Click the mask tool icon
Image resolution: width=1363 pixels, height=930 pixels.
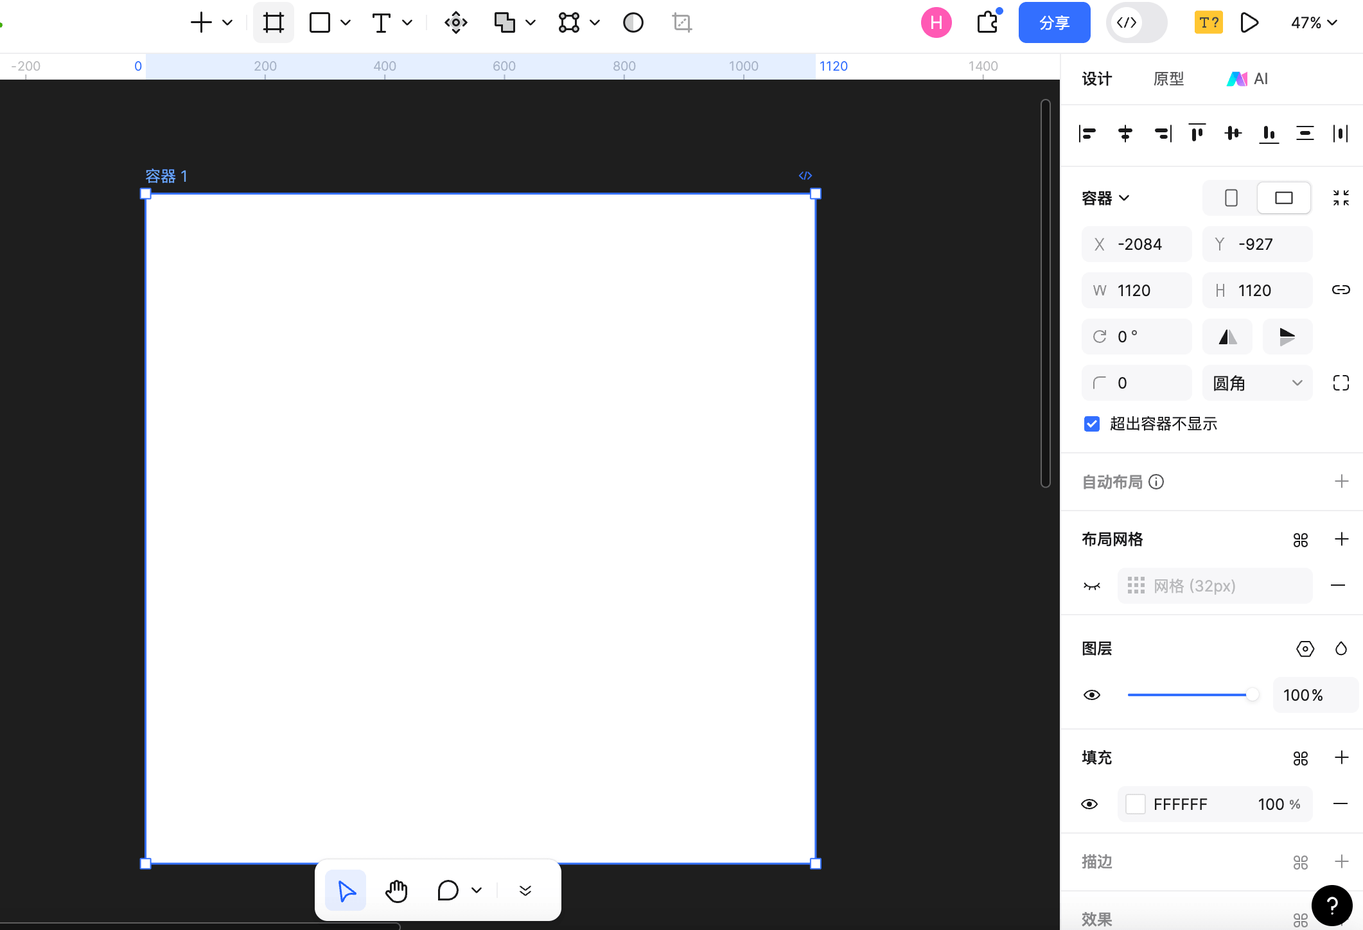pos(633,23)
